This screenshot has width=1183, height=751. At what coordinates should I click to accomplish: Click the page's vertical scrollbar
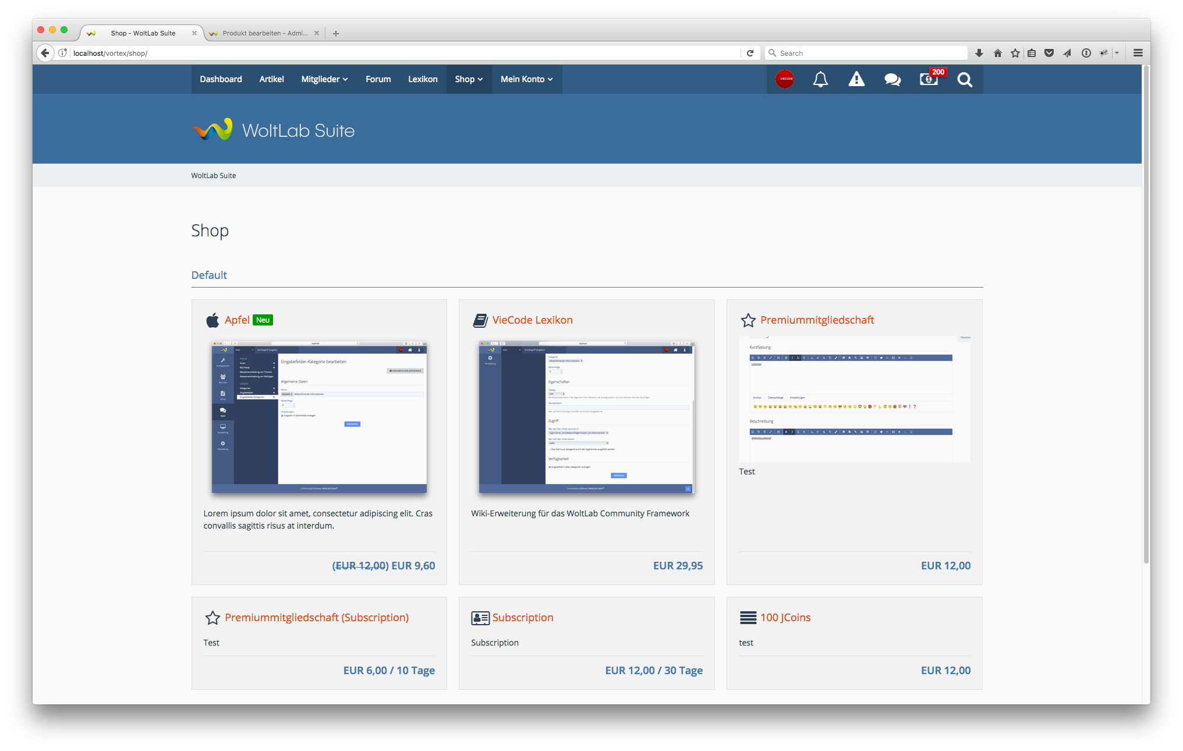coord(1146,314)
